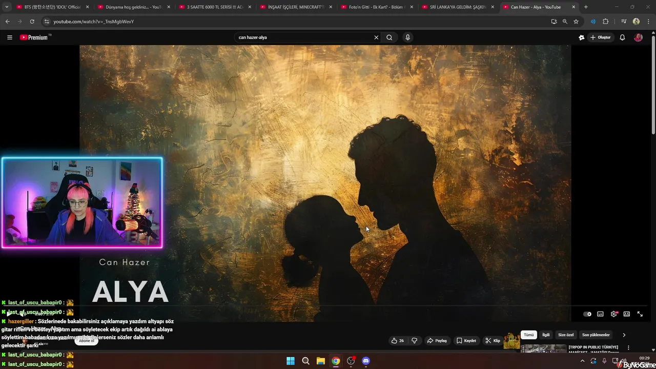Open a new Chrome tab

(586, 7)
